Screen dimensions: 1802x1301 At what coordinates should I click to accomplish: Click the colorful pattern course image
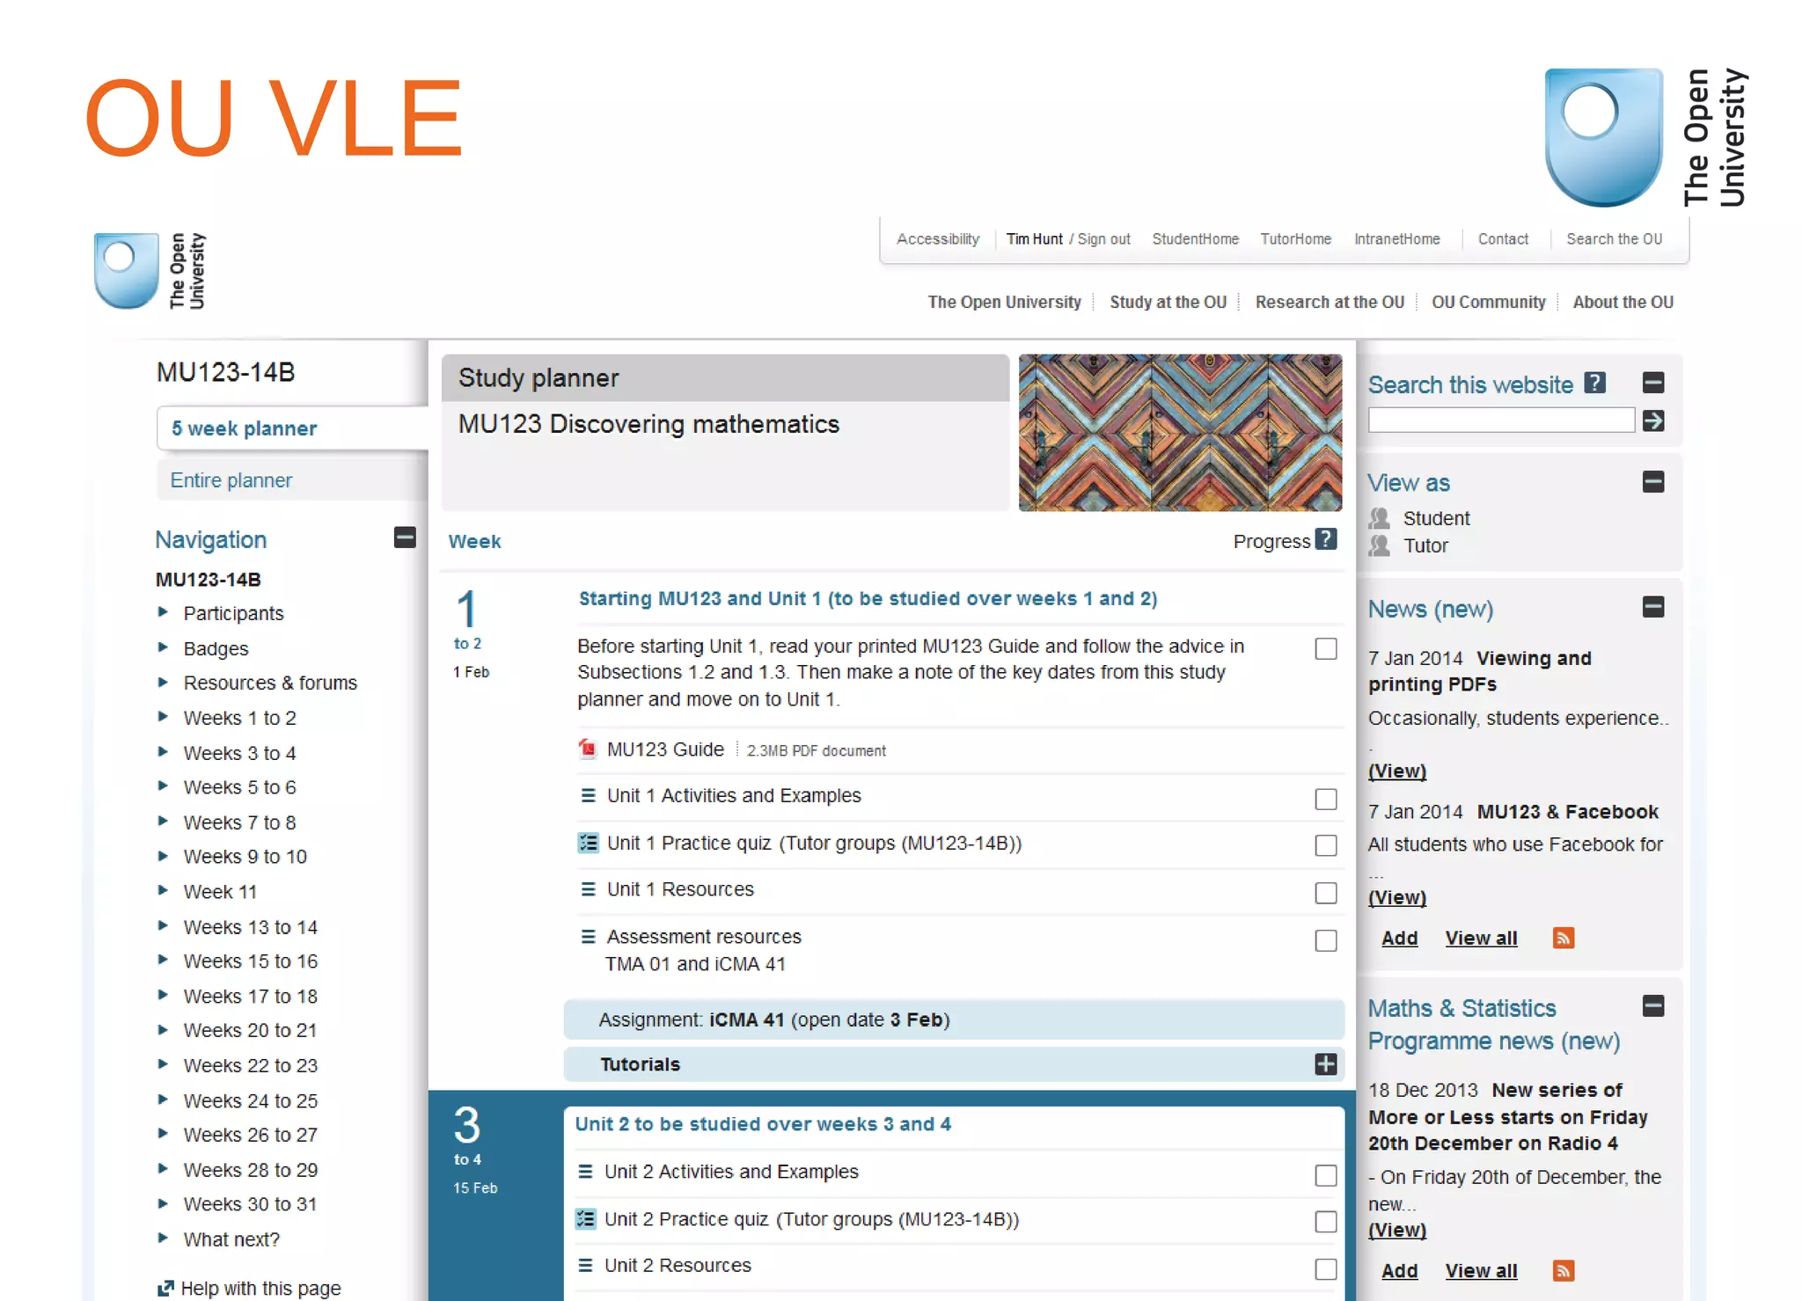(1180, 433)
